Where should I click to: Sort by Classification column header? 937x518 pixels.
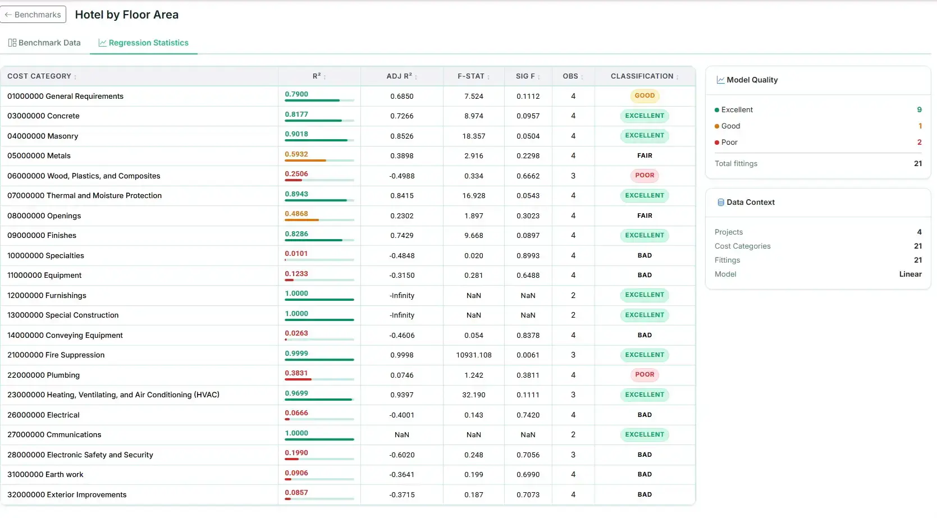pos(645,76)
